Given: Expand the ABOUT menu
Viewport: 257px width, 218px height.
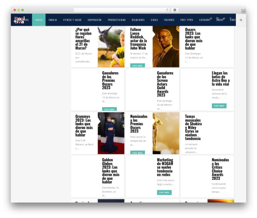Looking at the screenshot, I should tap(221, 20).
